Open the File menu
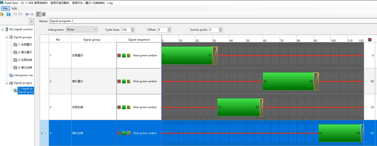 [x=5, y=9]
